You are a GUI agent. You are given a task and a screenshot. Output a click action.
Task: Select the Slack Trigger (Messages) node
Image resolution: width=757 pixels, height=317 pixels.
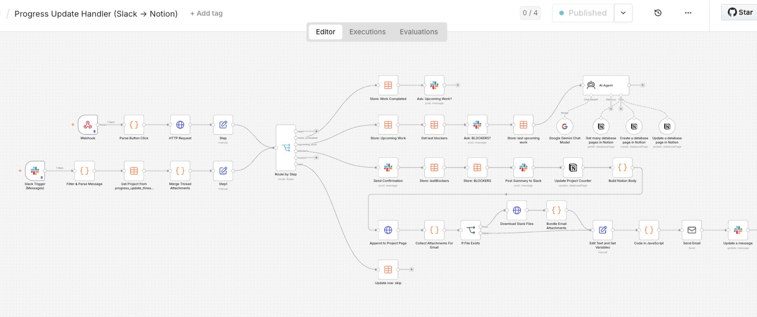click(x=35, y=171)
